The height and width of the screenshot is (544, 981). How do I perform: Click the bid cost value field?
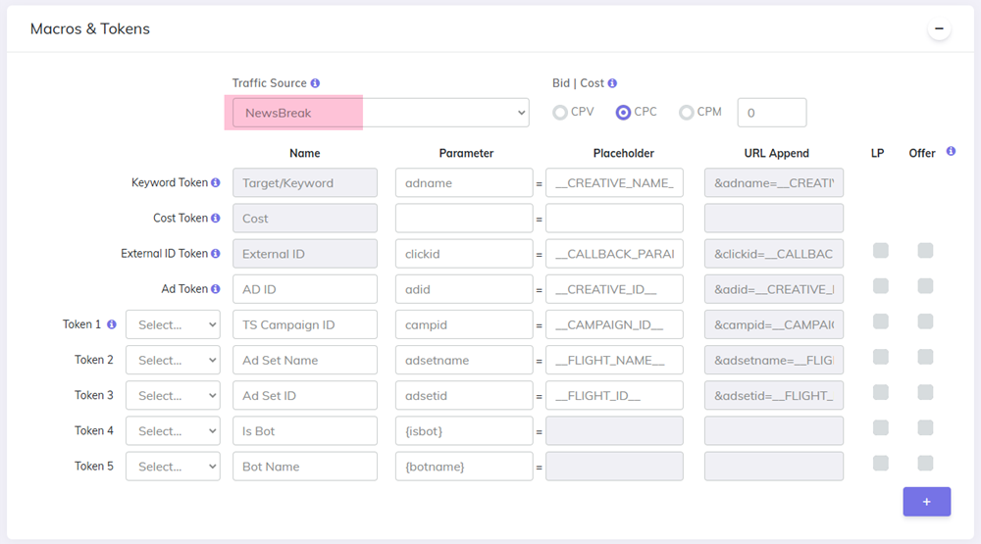click(771, 113)
